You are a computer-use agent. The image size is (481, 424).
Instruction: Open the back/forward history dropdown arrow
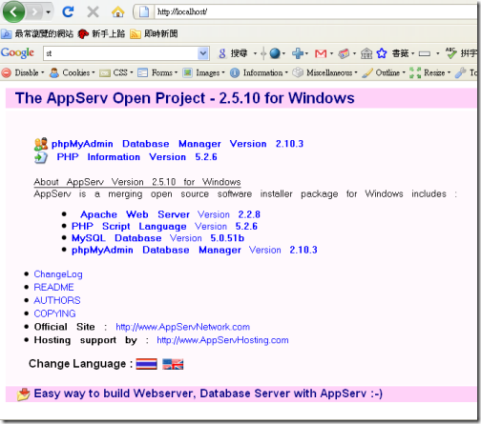(49, 12)
